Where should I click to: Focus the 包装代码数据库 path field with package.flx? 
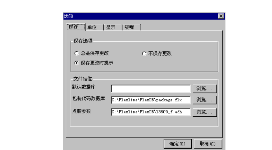(151, 100)
